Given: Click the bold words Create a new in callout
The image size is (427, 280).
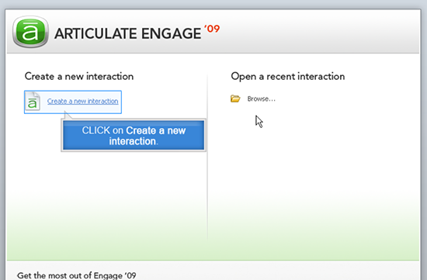Looking at the screenshot, I should [156, 130].
